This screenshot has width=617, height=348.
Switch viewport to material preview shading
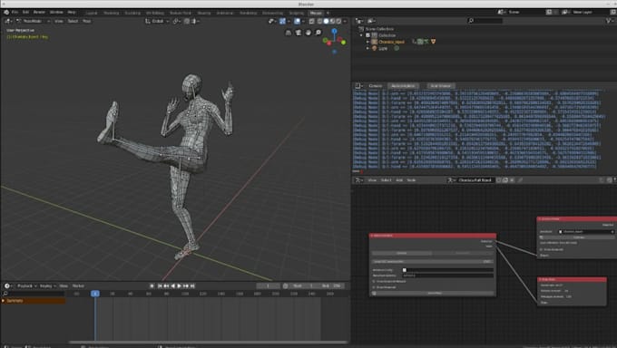click(332, 21)
